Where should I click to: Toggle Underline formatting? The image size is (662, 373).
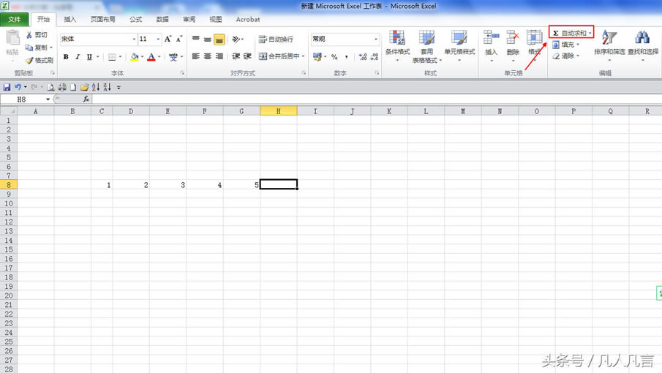(89, 56)
